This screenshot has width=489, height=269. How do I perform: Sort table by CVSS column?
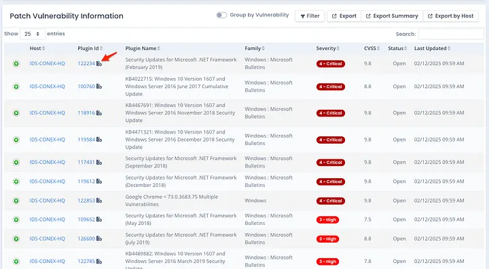coord(372,48)
